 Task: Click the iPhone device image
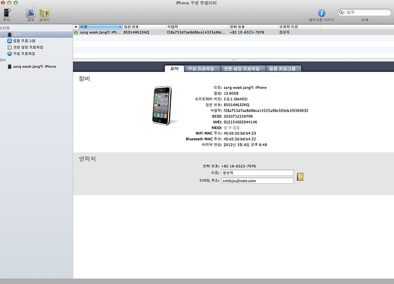pyautogui.click(x=163, y=106)
